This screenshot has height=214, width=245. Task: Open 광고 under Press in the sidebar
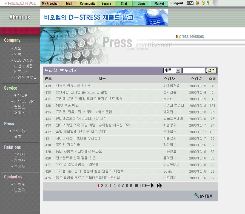point(18,137)
